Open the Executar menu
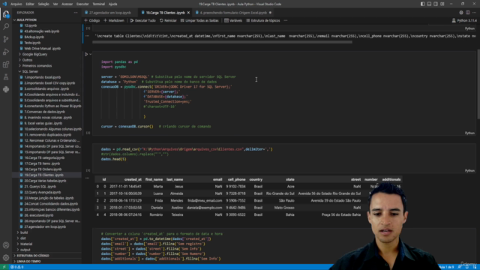The height and width of the screenshot is (270, 480). (82, 4)
